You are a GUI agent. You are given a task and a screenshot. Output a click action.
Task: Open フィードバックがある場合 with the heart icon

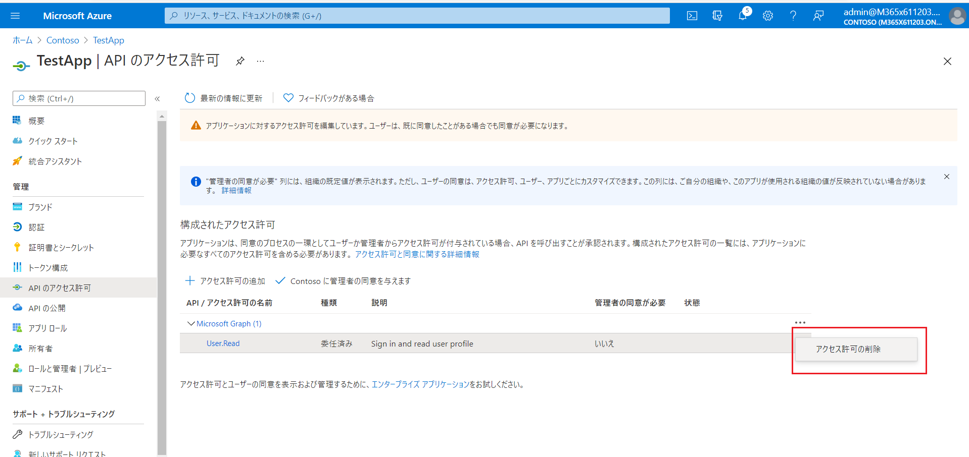coord(327,98)
